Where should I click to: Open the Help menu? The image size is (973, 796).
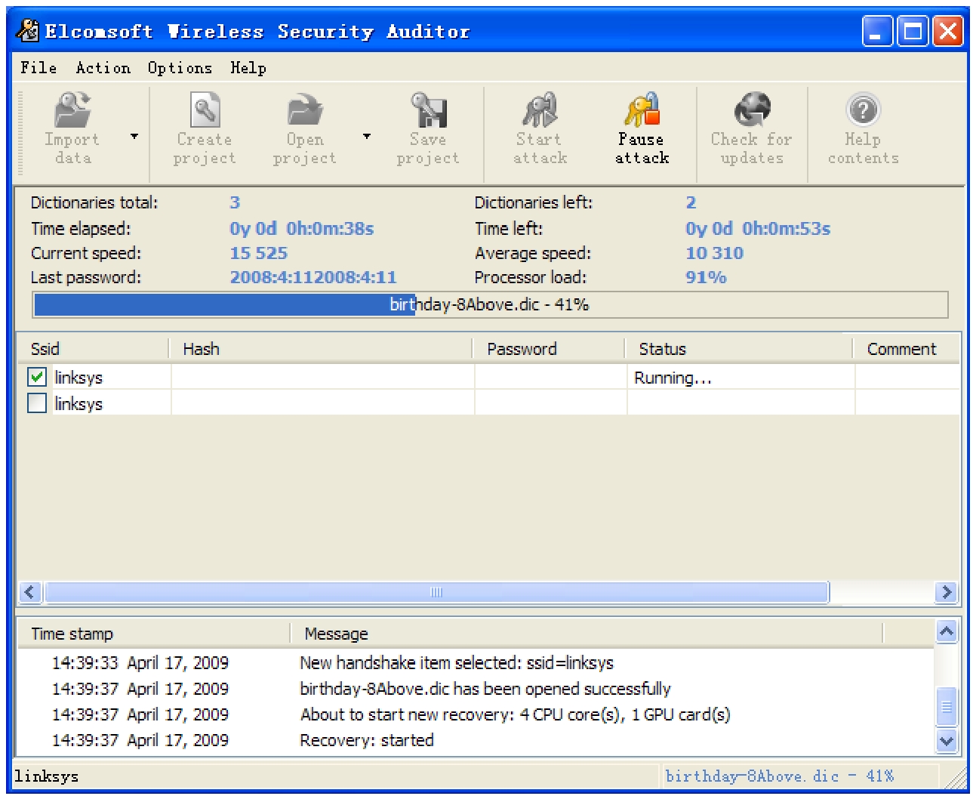coord(248,68)
